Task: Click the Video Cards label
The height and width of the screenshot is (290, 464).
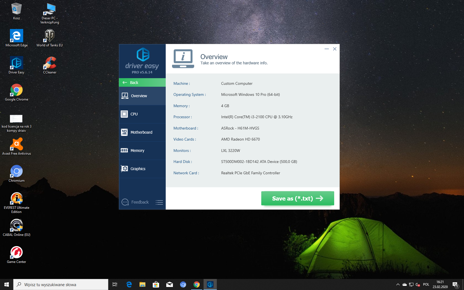Action: [x=185, y=139]
